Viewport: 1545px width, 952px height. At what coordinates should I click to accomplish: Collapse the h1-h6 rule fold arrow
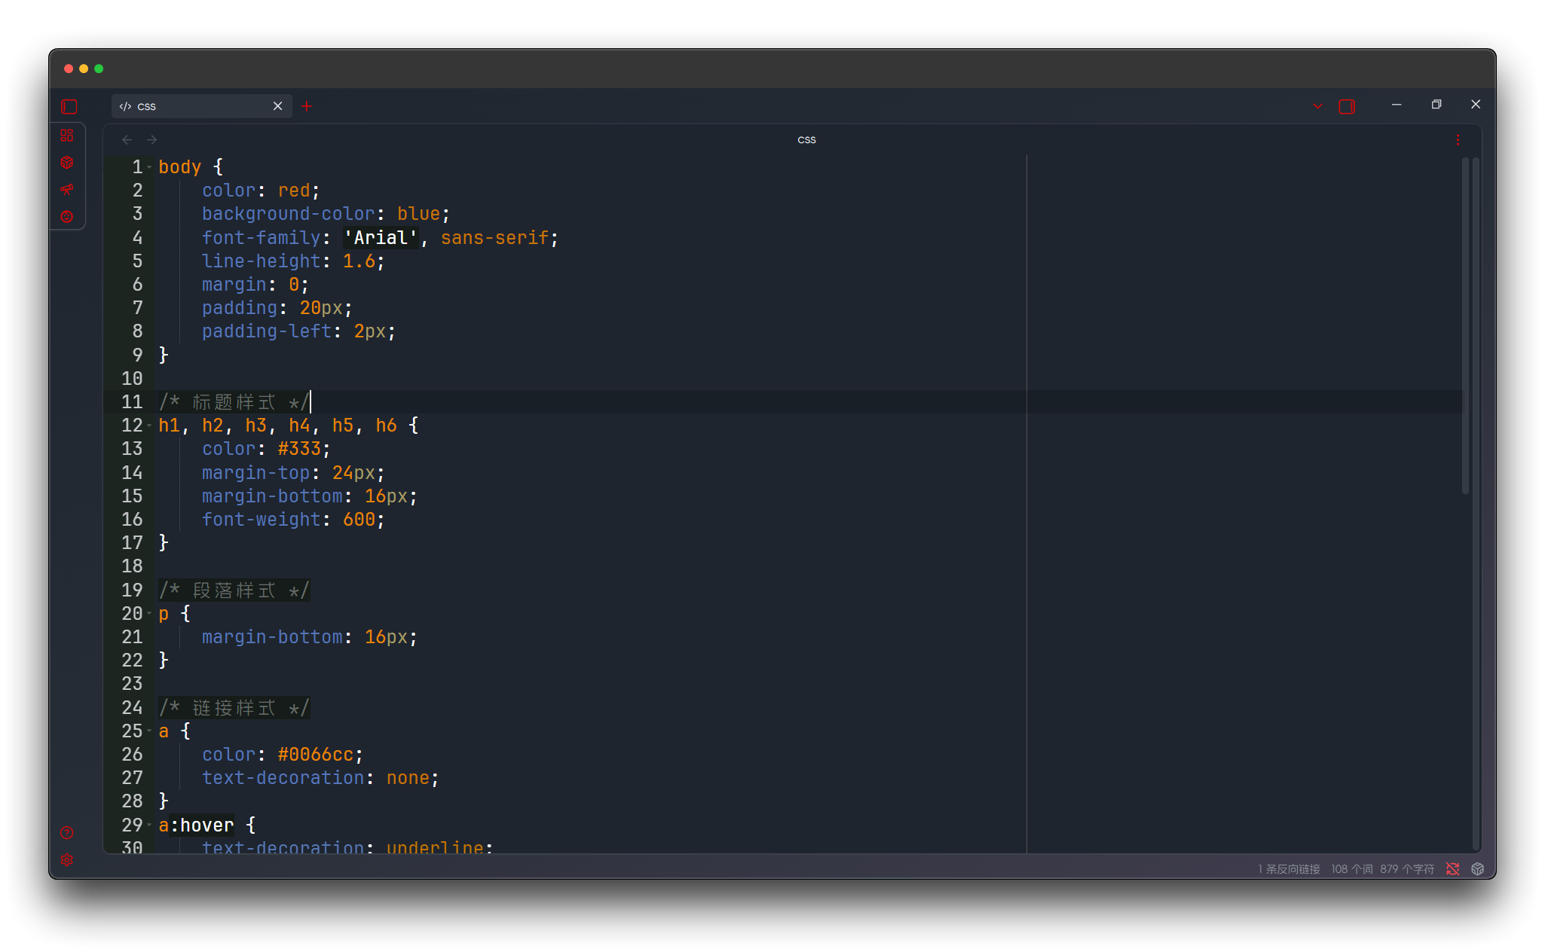150,426
